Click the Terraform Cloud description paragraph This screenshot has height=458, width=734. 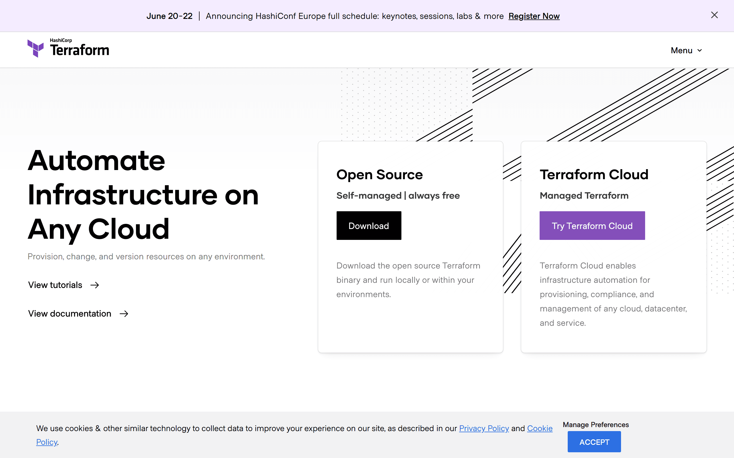[613, 294]
